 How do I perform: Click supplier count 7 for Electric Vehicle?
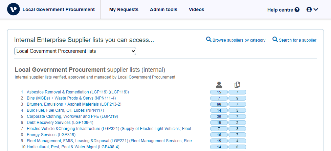(x=219, y=129)
